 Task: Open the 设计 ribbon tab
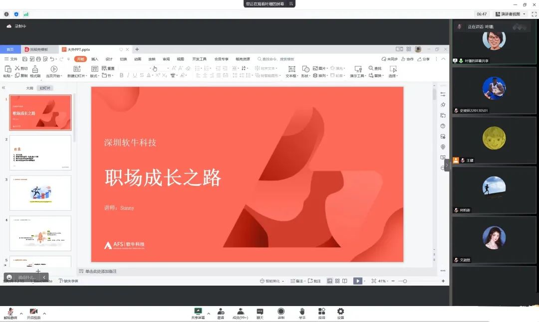pyautogui.click(x=109, y=59)
